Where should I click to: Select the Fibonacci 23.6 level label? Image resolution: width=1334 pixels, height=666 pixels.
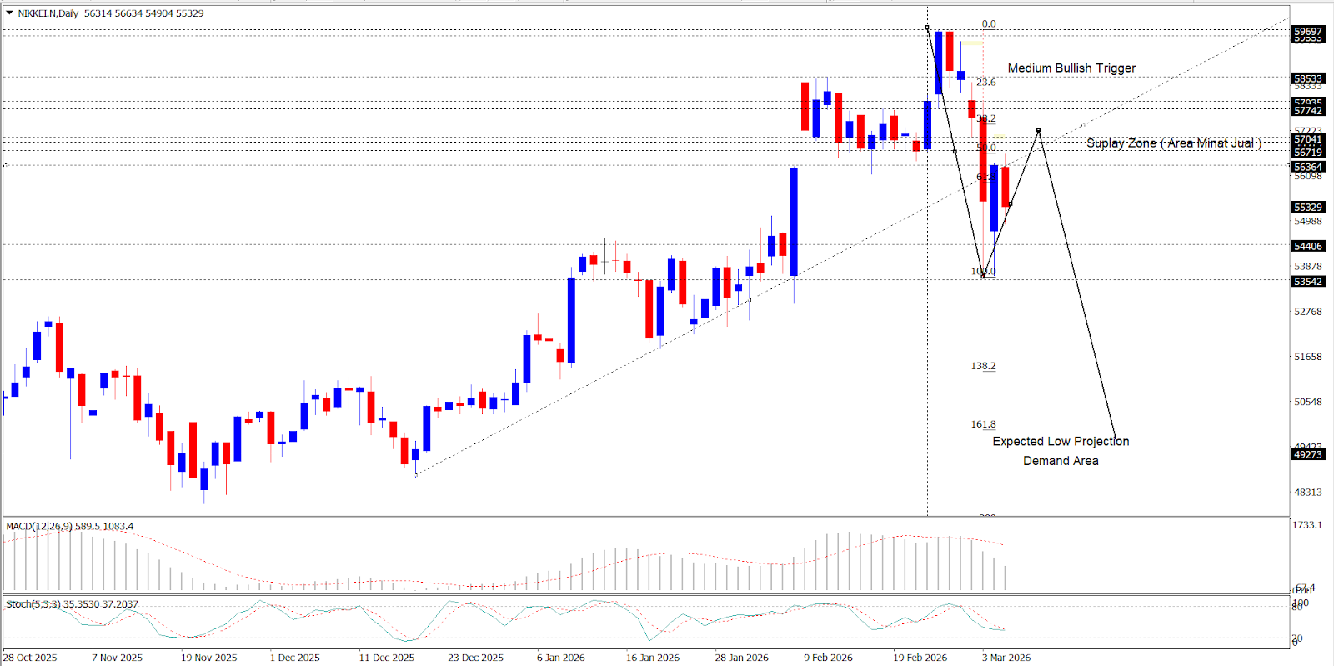(x=985, y=83)
